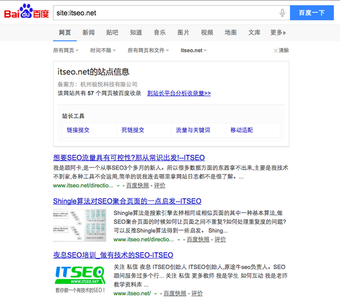Click the 百度一下 search button

point(312,13)
